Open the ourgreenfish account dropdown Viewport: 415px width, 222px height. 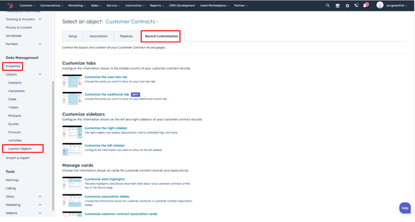pos(396,5)
